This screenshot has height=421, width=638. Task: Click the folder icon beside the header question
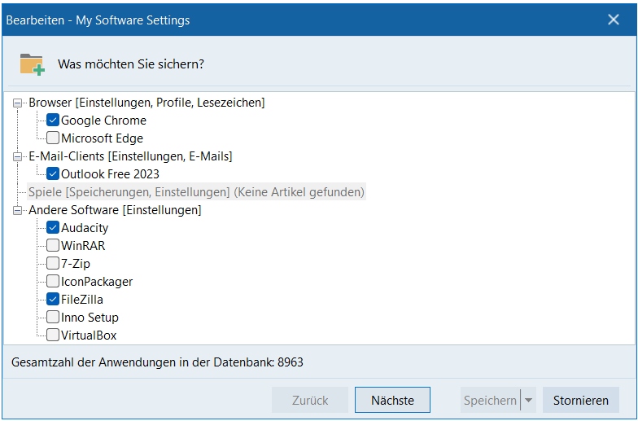[x=32, y=64]
